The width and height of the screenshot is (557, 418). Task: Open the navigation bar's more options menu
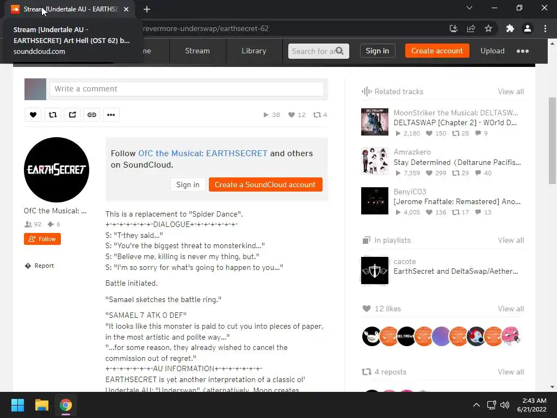[x=523, y=51]
